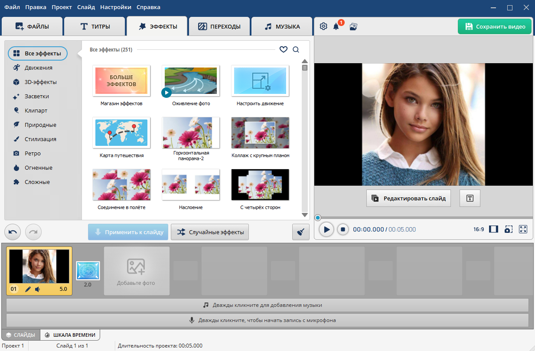Click the undo arrow button
Viewport: 535px width, 351px height.
[x=13, y=232]
